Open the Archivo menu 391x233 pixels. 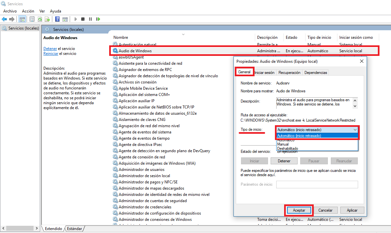click(10, 11)
